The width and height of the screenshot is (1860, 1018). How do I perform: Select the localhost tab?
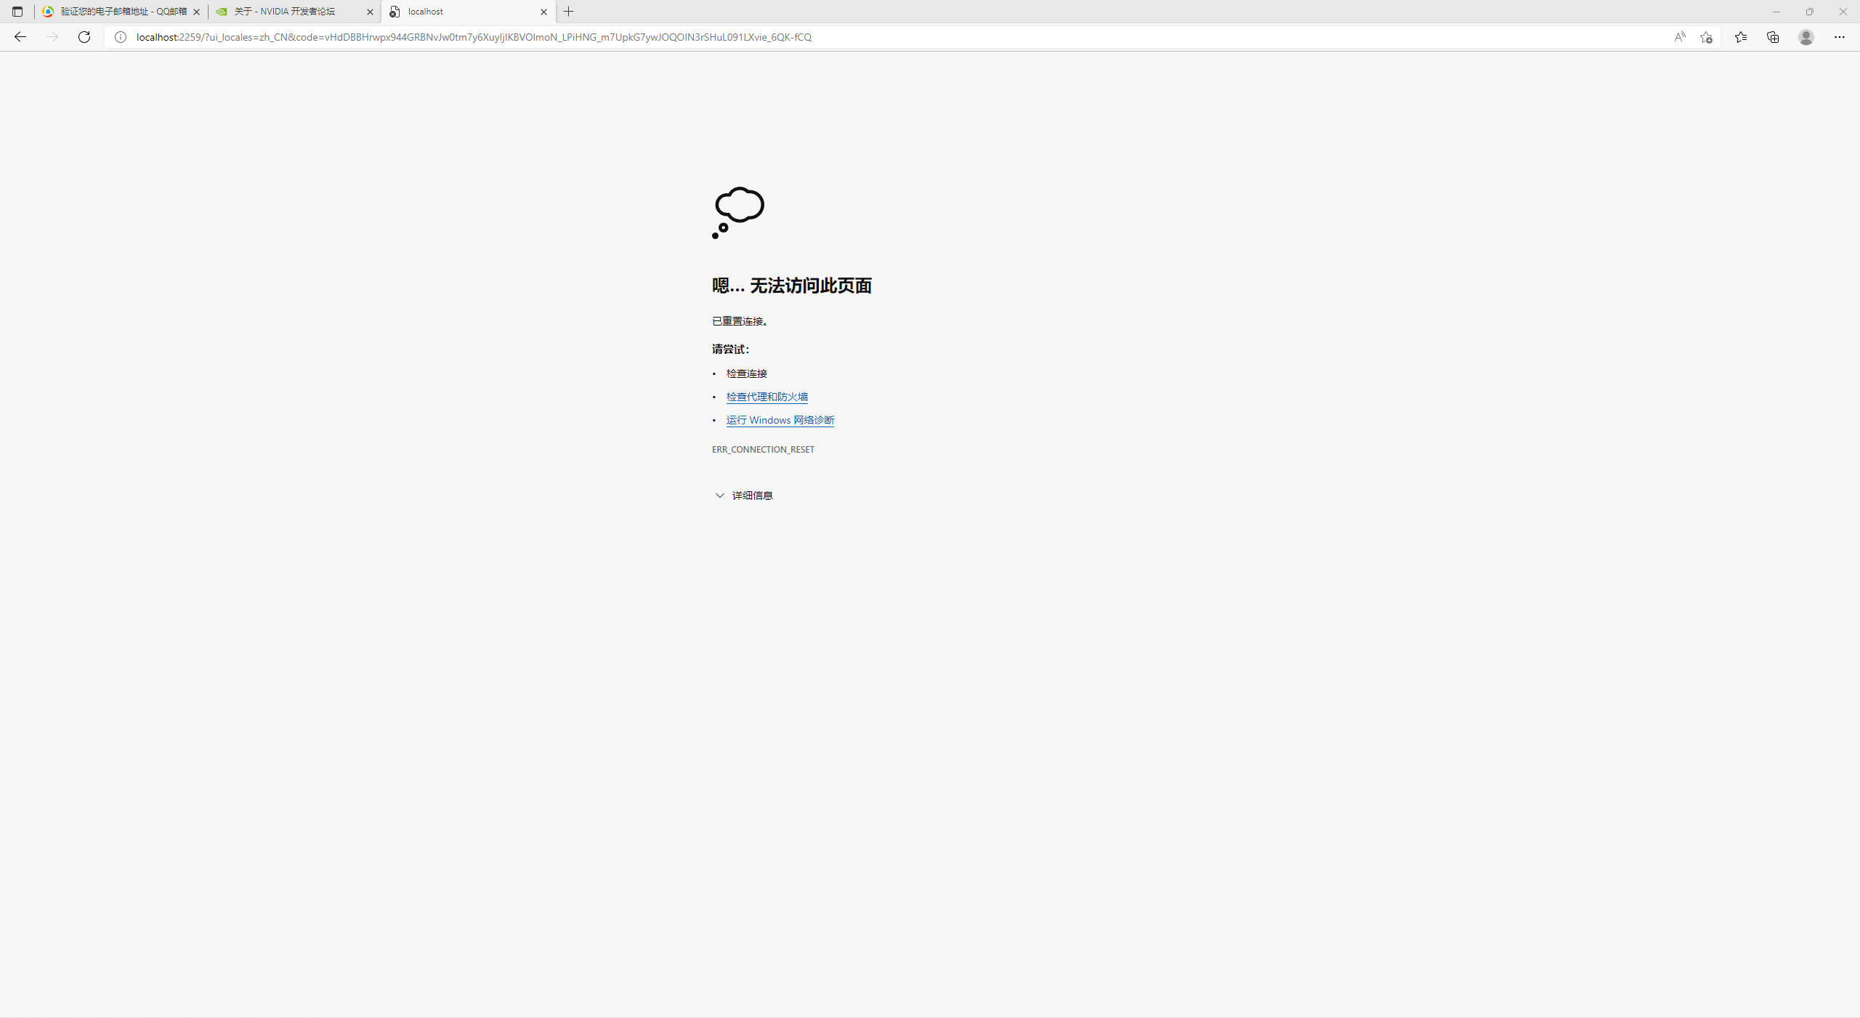click(469, 12)
